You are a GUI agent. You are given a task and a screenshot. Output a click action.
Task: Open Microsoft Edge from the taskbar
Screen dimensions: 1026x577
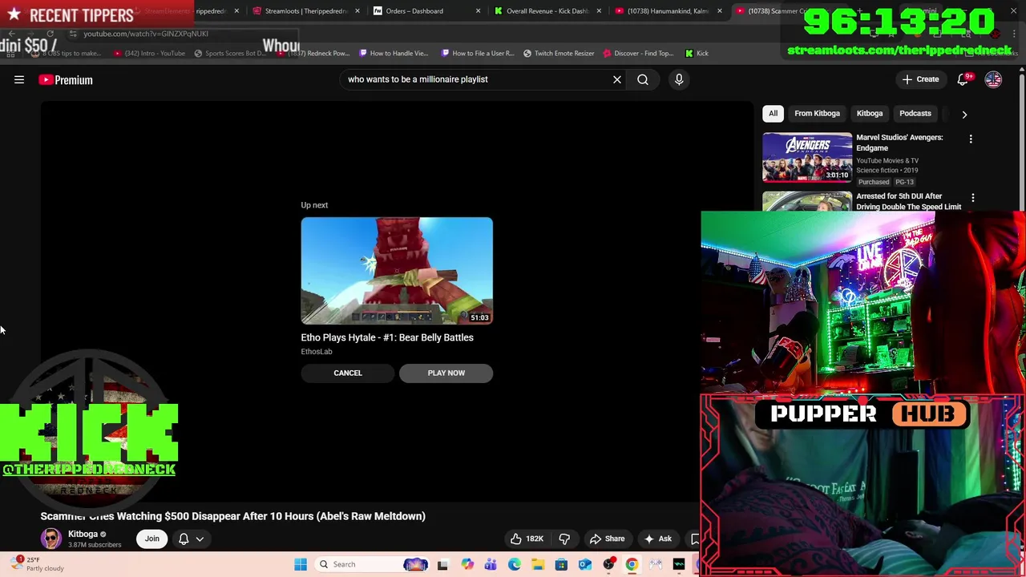[x=515, y=564]
